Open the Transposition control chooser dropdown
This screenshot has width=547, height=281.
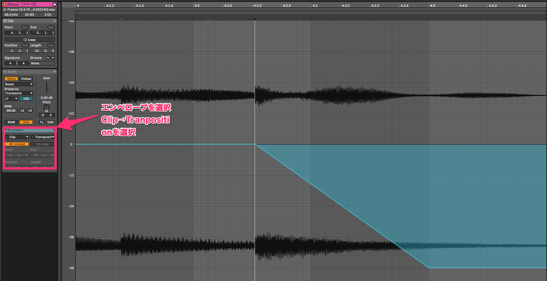coord(43,137)
